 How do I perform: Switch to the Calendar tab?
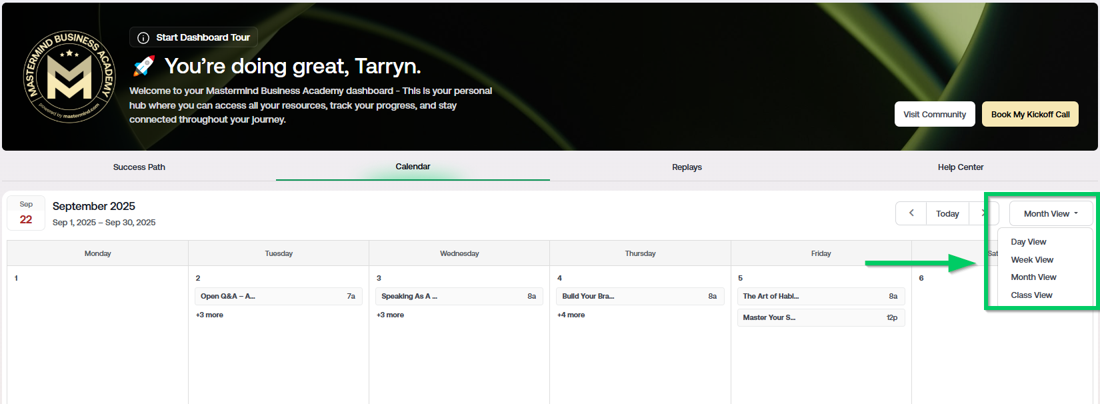[x=413, y=167]
